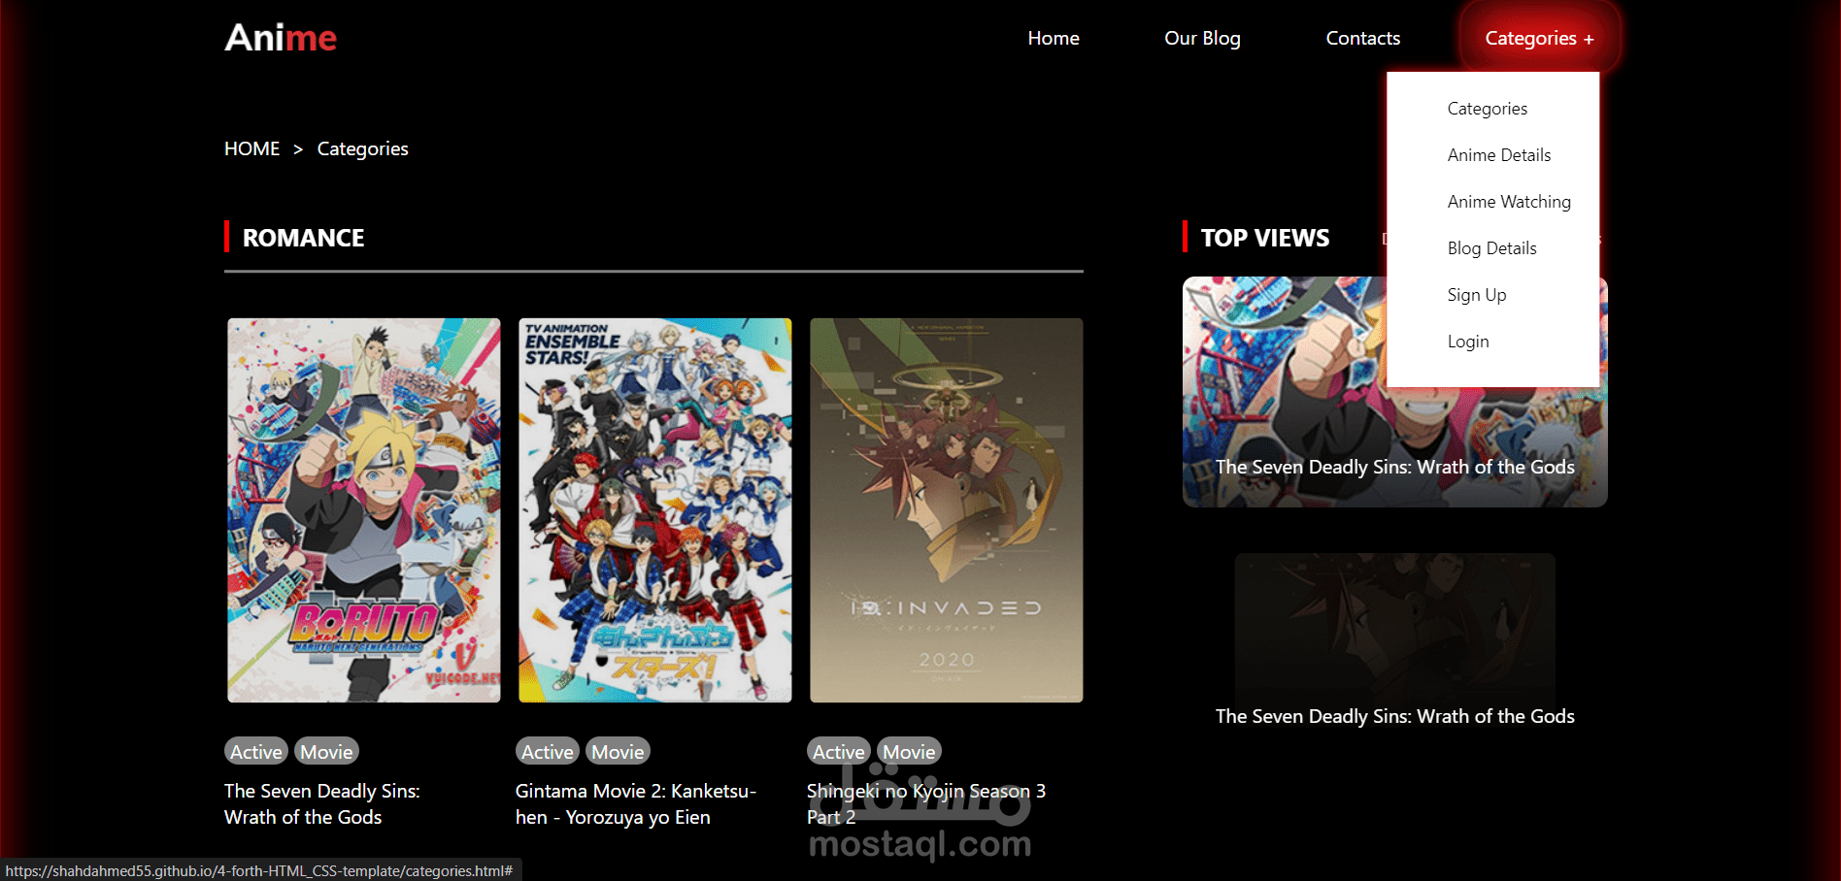Open the dimmed second Top Views card
1841x881 pixels.
tap(1394, 642)
